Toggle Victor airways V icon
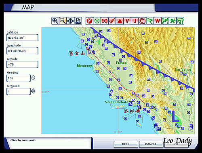Screen dimensions: 202x153 (x=127, y=21)
